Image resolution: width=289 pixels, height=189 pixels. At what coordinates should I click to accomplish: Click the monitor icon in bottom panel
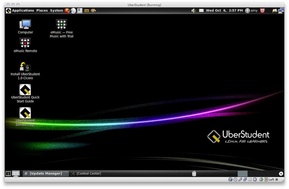coord(16,174)
